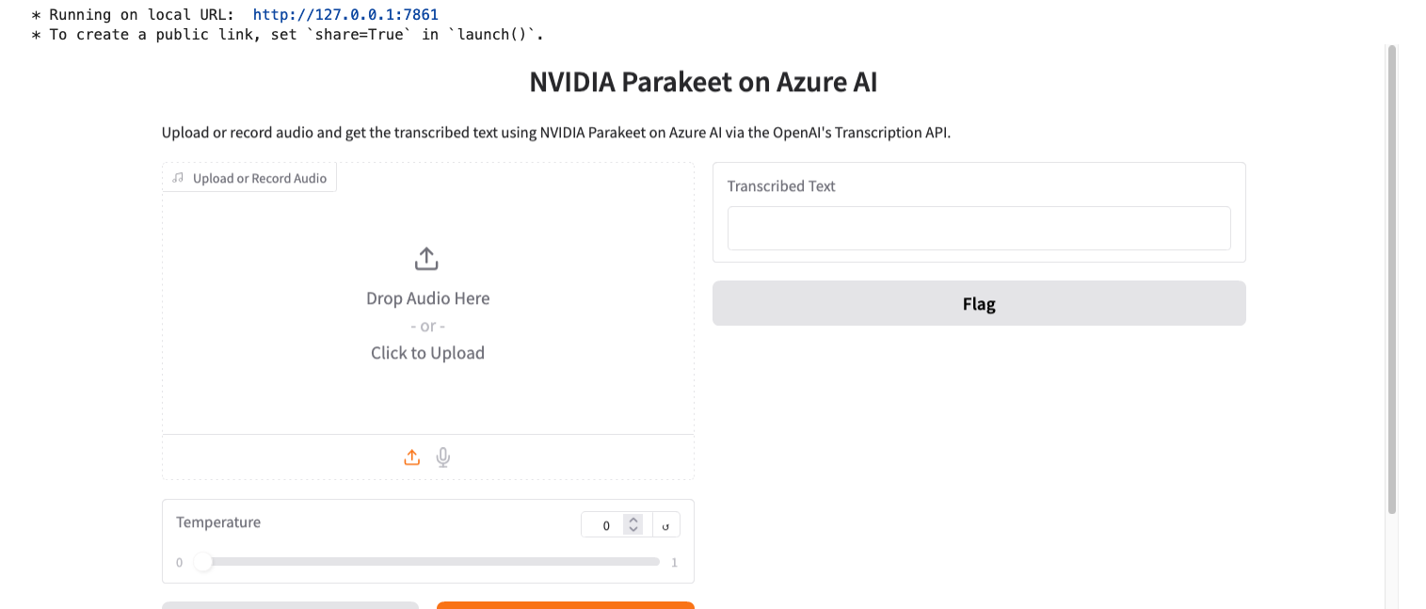The height and width of the screenshot is (609, 1426).
Task: Click the music note icon on Upload label
Action: point(179,177)
